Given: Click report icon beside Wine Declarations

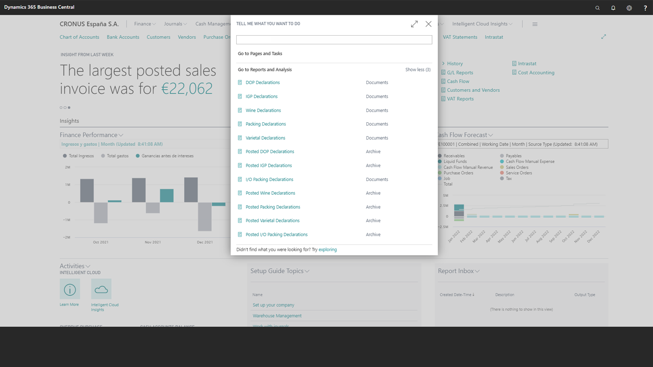Looking at the screenshot, I should point(240,110).
